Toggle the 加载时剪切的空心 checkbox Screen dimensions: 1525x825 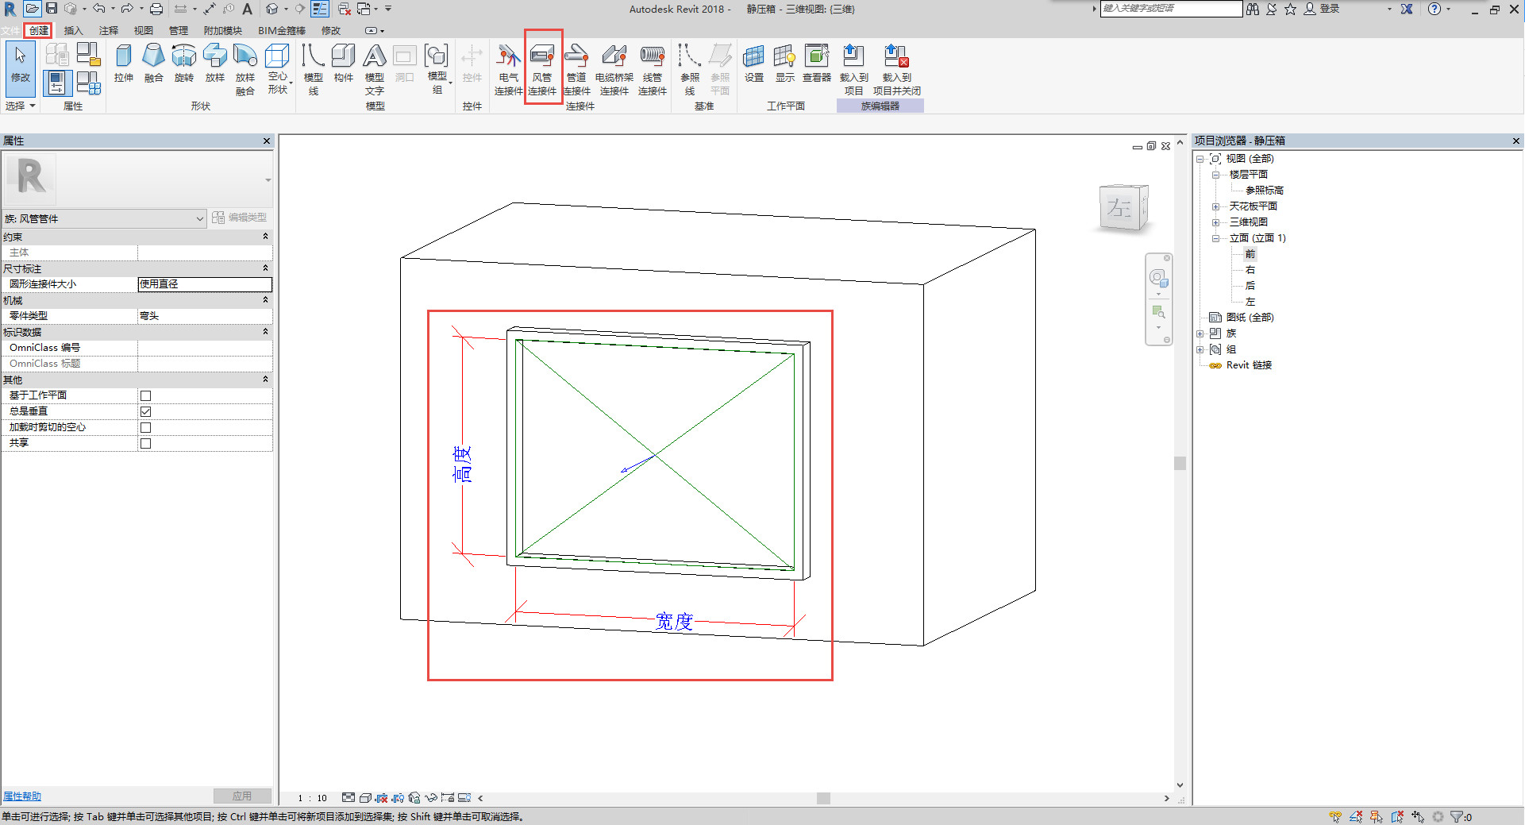tap(145, 427)
